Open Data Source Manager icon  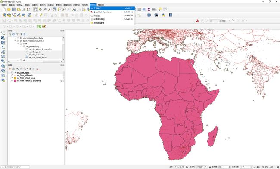pos(4,15)
